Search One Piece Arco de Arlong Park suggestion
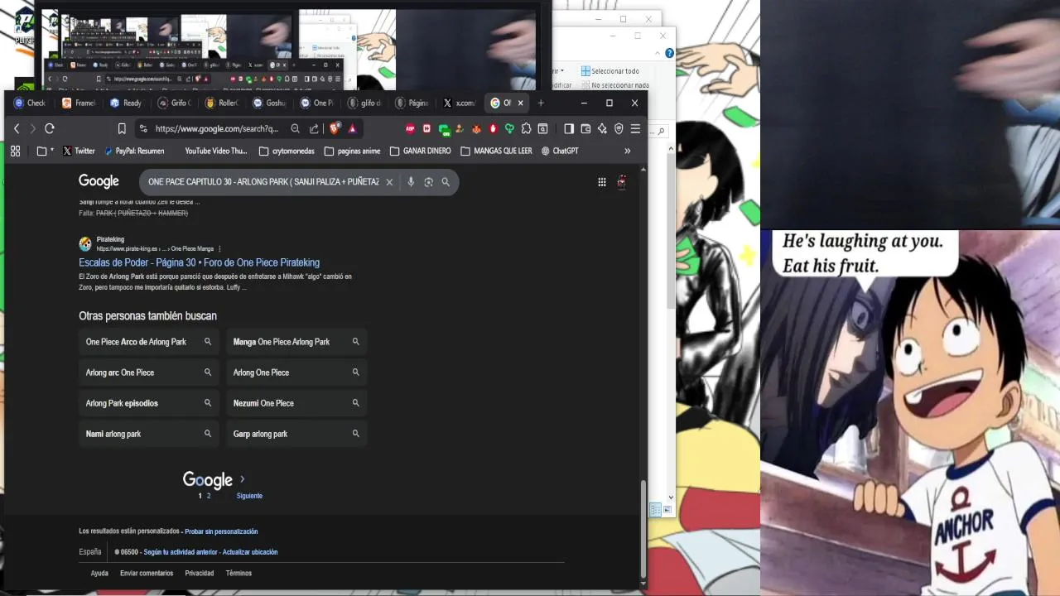The image size is (1060, 596). point(149,342)
